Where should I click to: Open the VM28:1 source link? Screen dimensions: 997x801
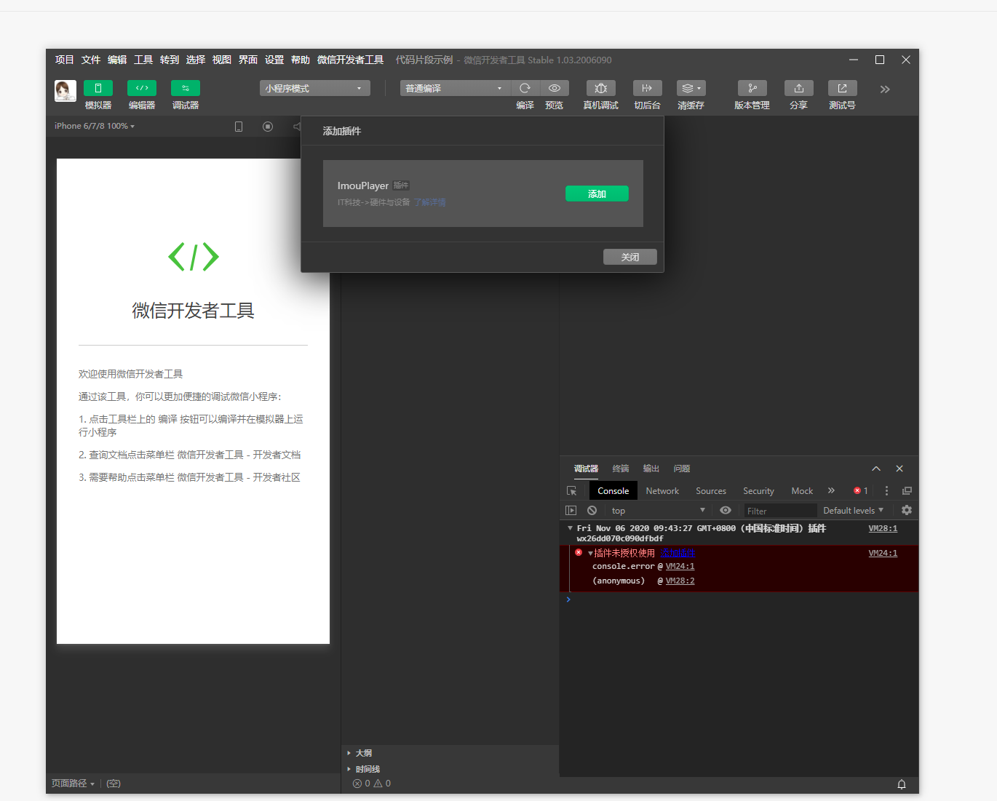(883, 529)
